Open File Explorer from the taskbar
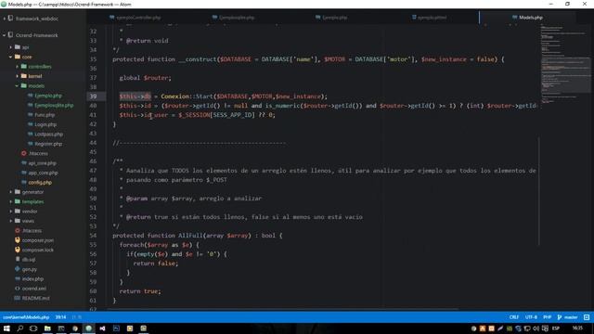The height and width of the screenshot is (334, 594). pyautogui.click(x=47, y=328)
